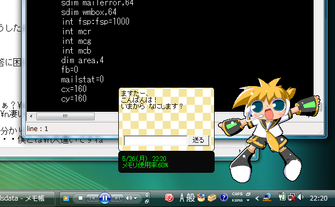Skip to the next track

(x=117, y=198)
